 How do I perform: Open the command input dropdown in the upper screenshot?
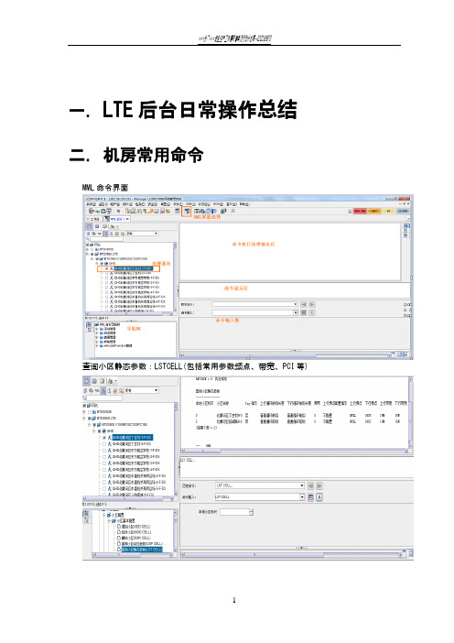tap(295, 312)
